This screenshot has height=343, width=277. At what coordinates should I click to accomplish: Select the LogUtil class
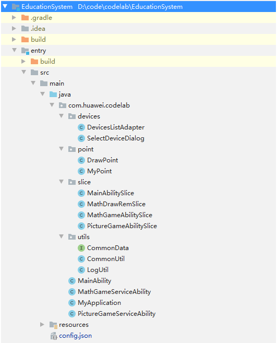click(x=98, y=270)
